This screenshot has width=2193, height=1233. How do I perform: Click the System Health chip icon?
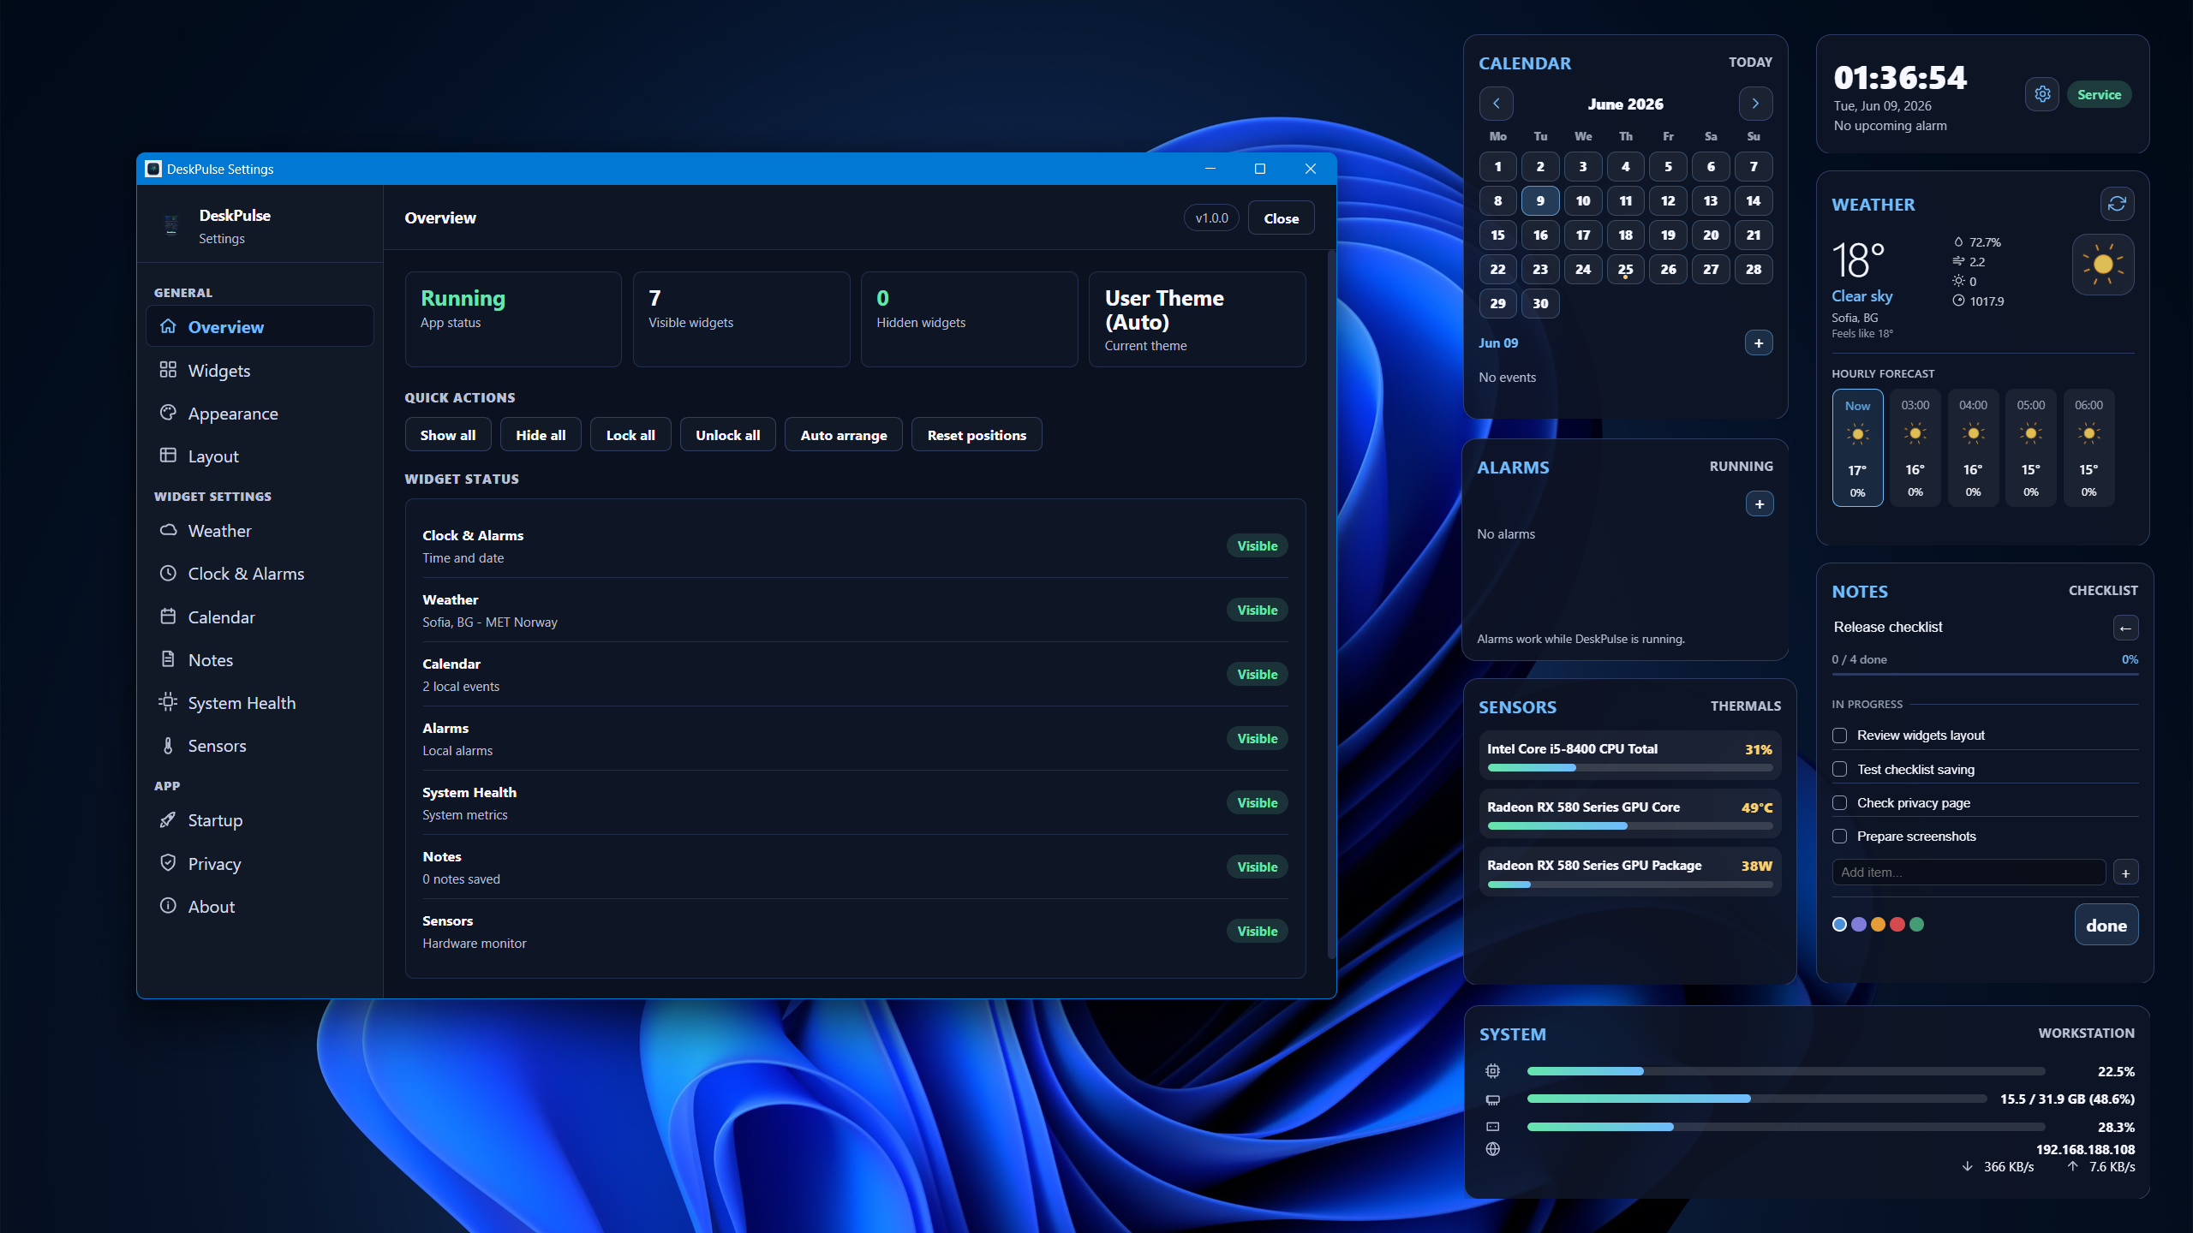pyautogui.click(x=168, y=702)
